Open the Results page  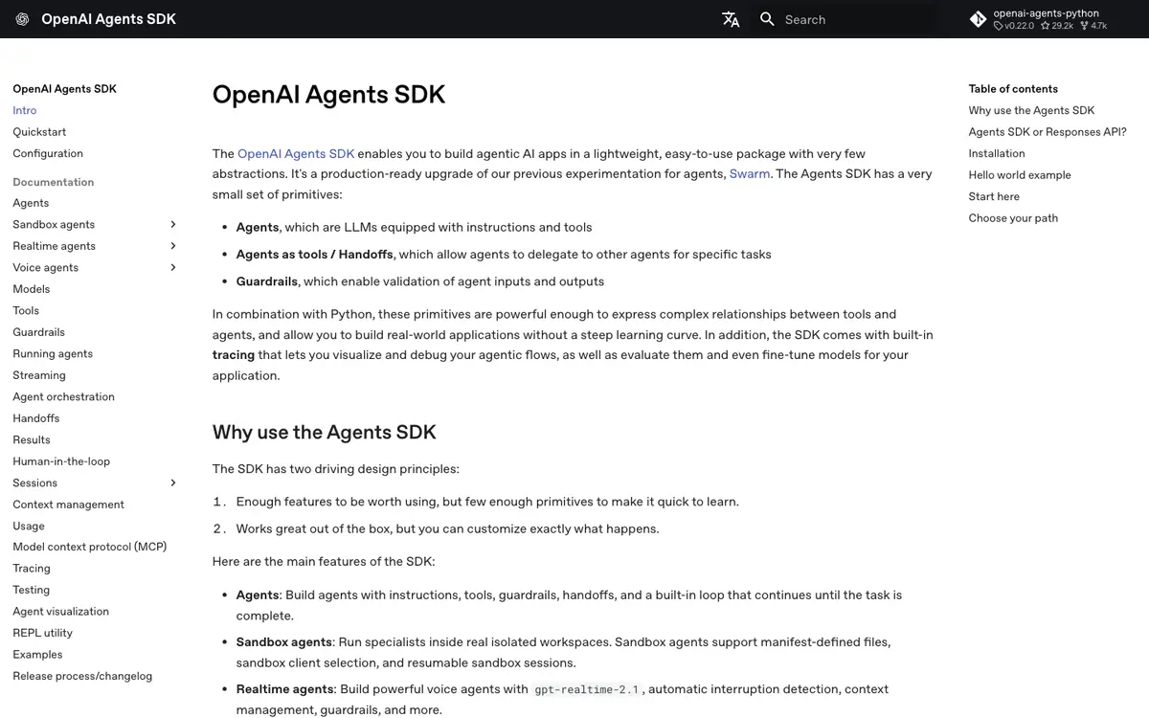32,439
